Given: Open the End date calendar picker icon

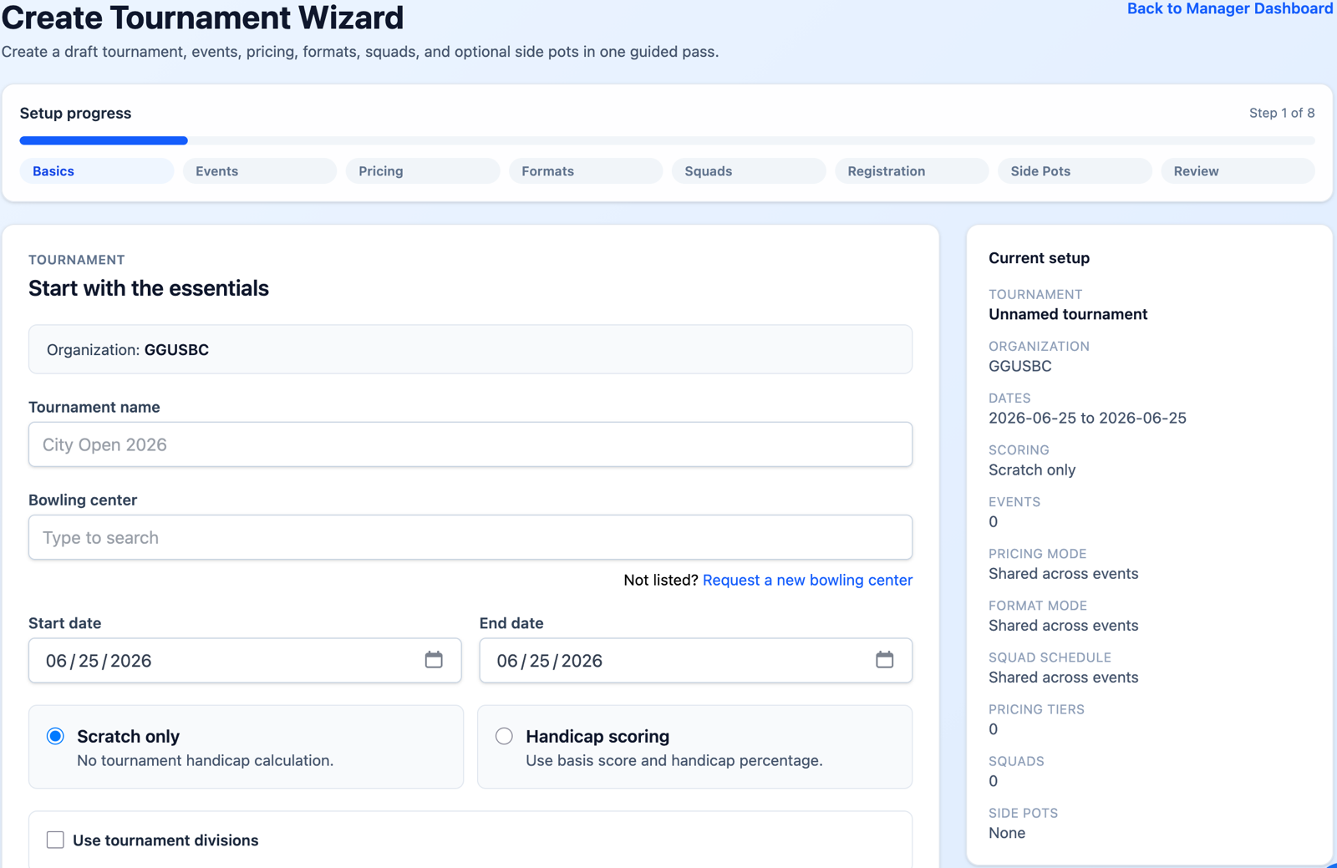Looking at the screenshot, I should coord(884,660).
